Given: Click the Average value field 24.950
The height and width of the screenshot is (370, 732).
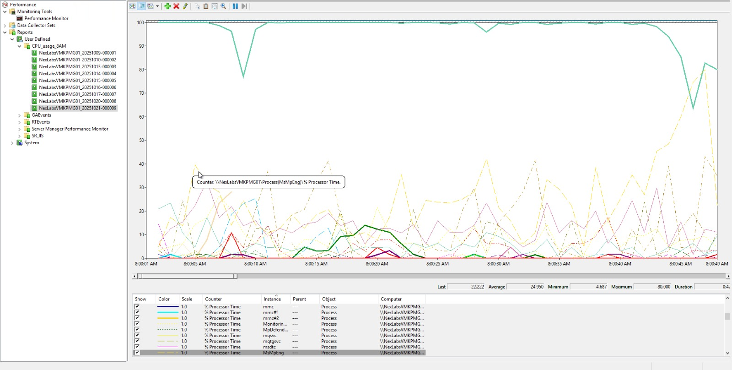Looking at the screenshot, I should pos(525,287).
